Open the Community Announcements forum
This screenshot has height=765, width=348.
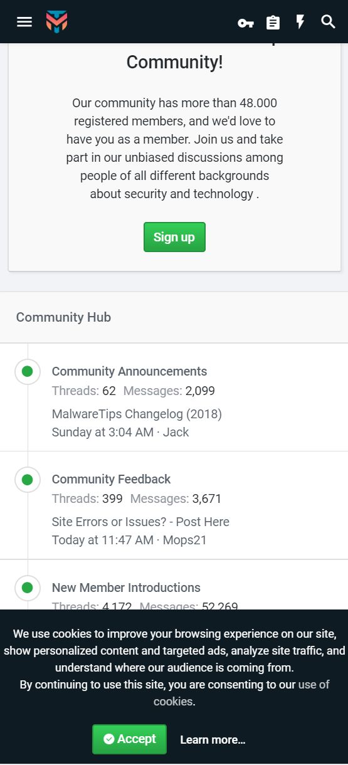click(129, 371)
